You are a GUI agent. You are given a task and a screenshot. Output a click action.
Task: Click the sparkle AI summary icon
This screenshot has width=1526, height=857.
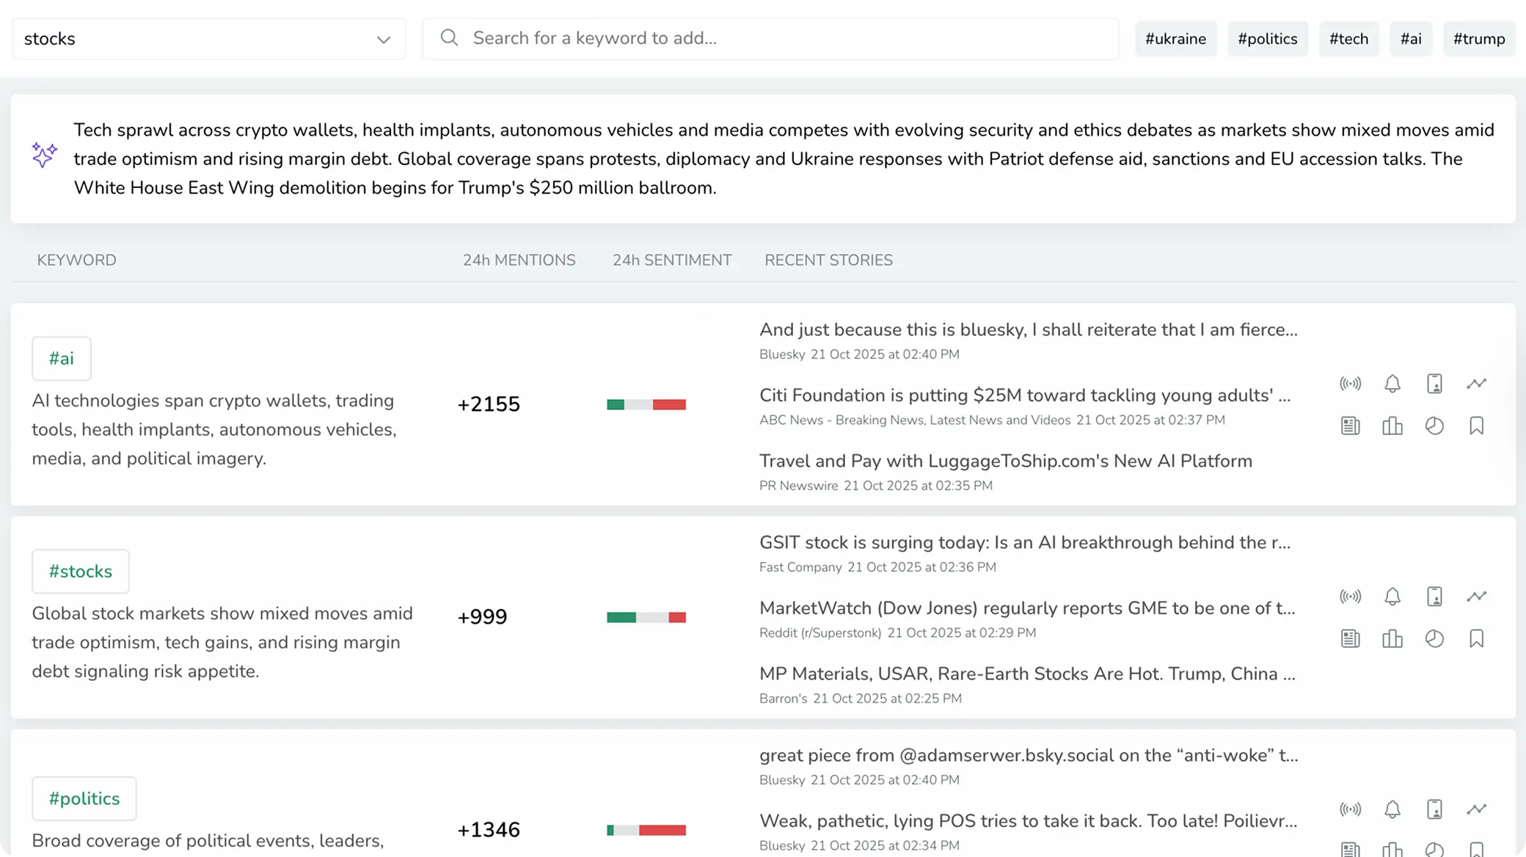click(x=44, y=155)
